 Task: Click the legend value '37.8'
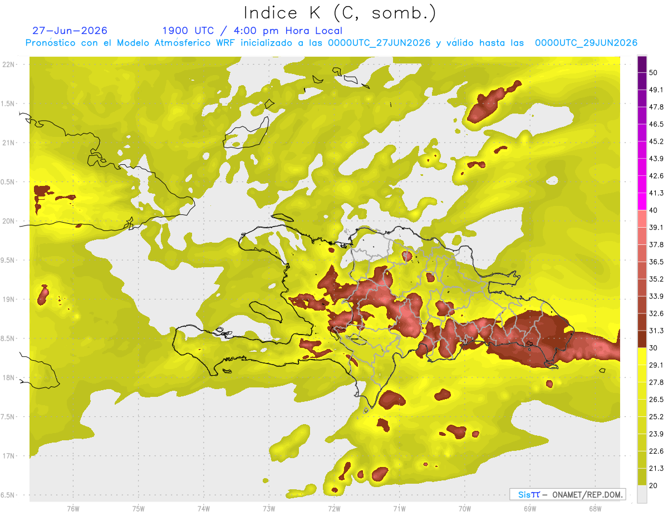click(x=656, y=245)
